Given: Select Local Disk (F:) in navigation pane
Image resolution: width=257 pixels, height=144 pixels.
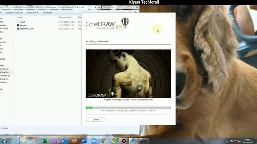Looking at the screenshot, I should point(4,79).
